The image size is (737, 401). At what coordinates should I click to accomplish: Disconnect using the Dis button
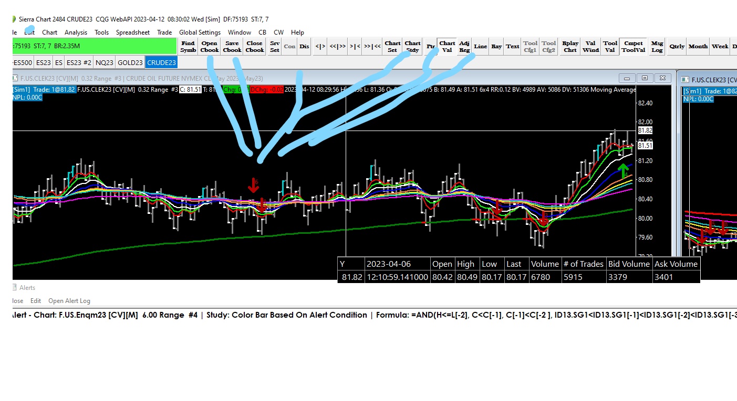coord(304,46)
